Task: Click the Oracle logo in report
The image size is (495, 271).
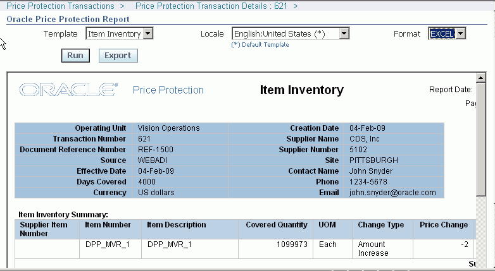Action: click(68, 90)
